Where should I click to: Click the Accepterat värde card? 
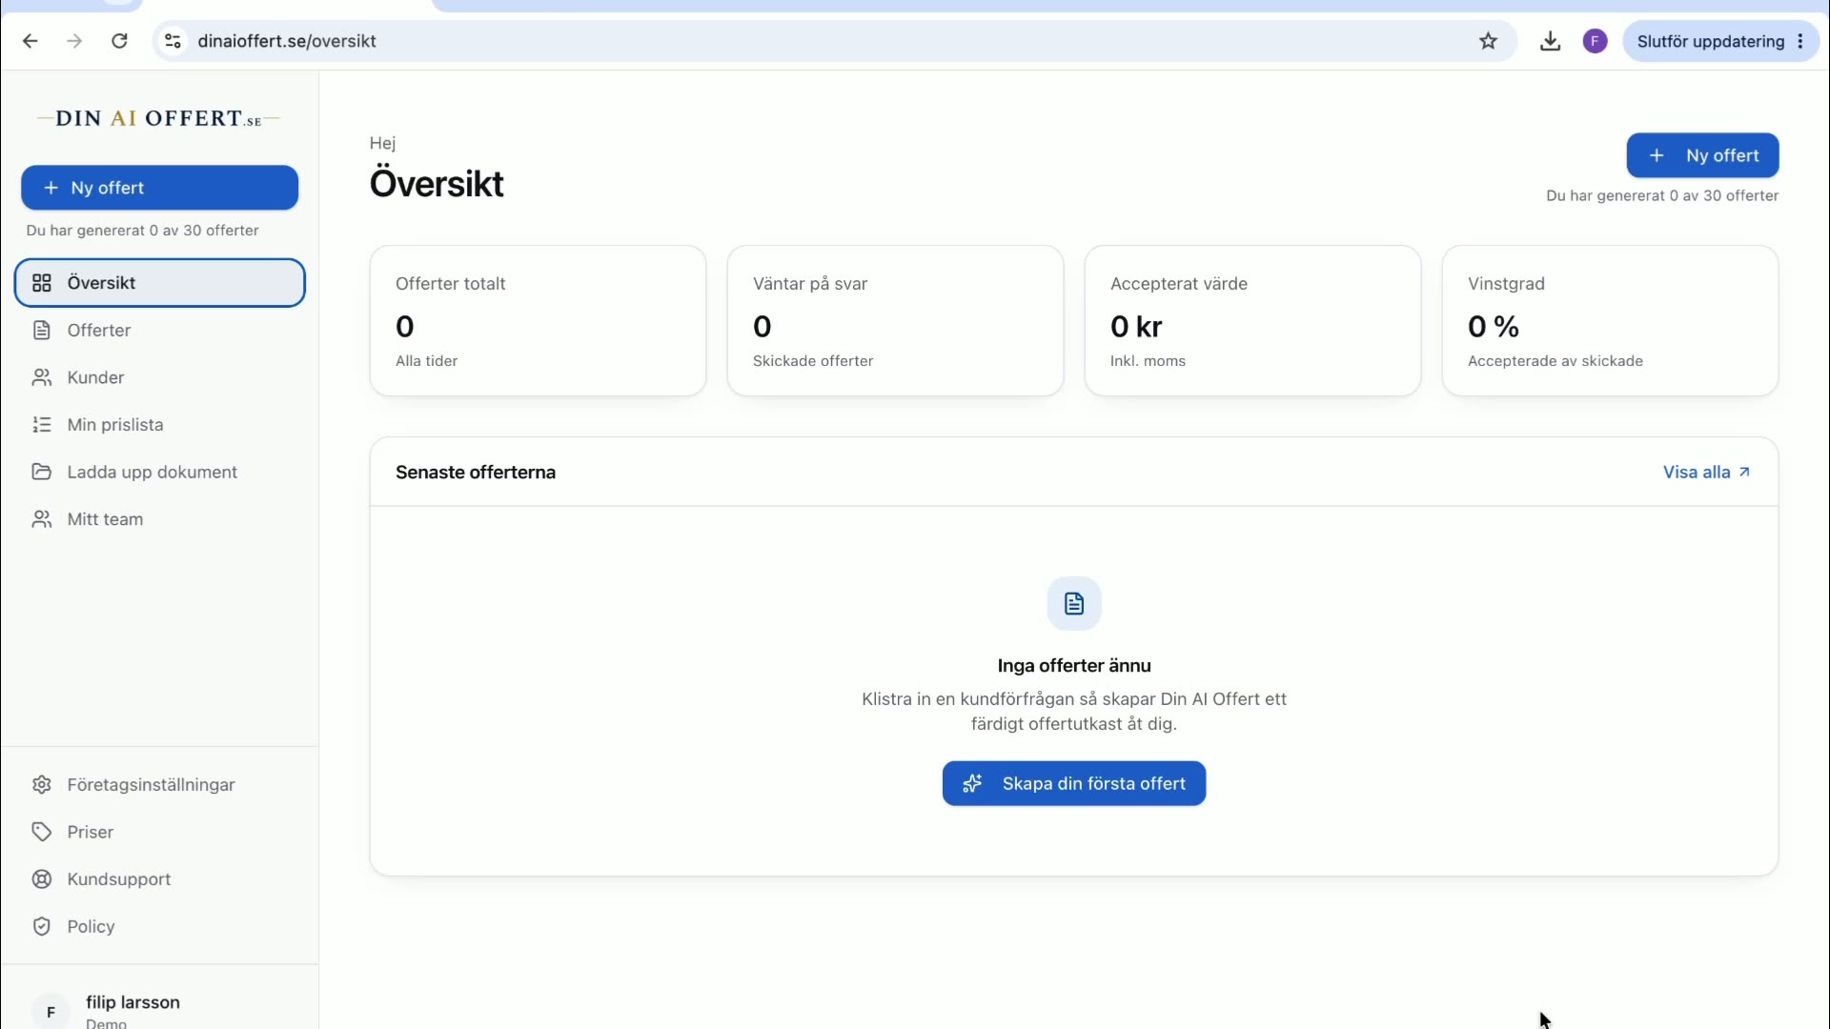1253,321
